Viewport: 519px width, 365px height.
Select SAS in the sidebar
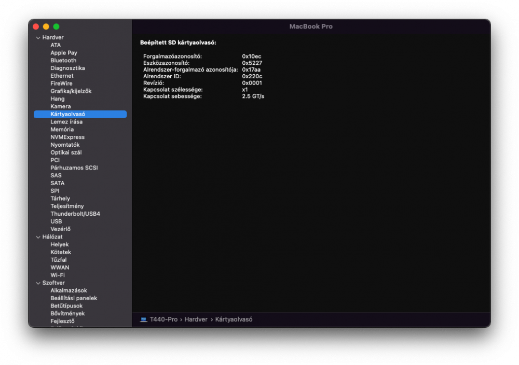tap(56, 175)
